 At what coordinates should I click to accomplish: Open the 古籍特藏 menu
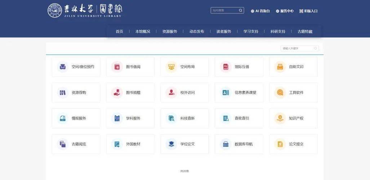[305, 31]
